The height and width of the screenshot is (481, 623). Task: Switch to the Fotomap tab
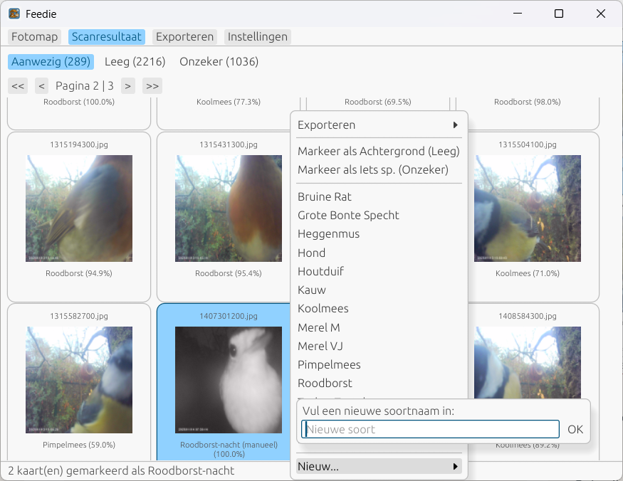[x=33, y=36]
